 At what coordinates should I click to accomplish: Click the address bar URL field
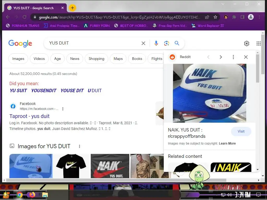[x=119, y=17]
